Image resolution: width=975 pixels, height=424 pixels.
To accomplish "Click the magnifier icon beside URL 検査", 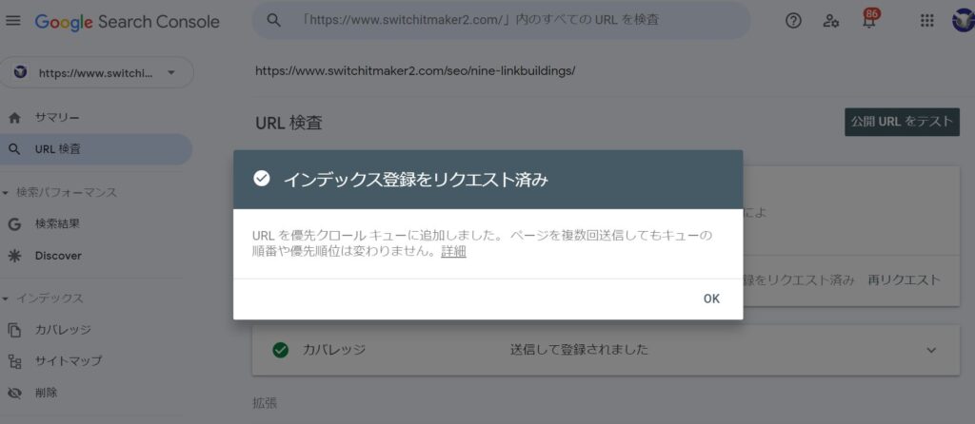I will [x=15, y=149].
